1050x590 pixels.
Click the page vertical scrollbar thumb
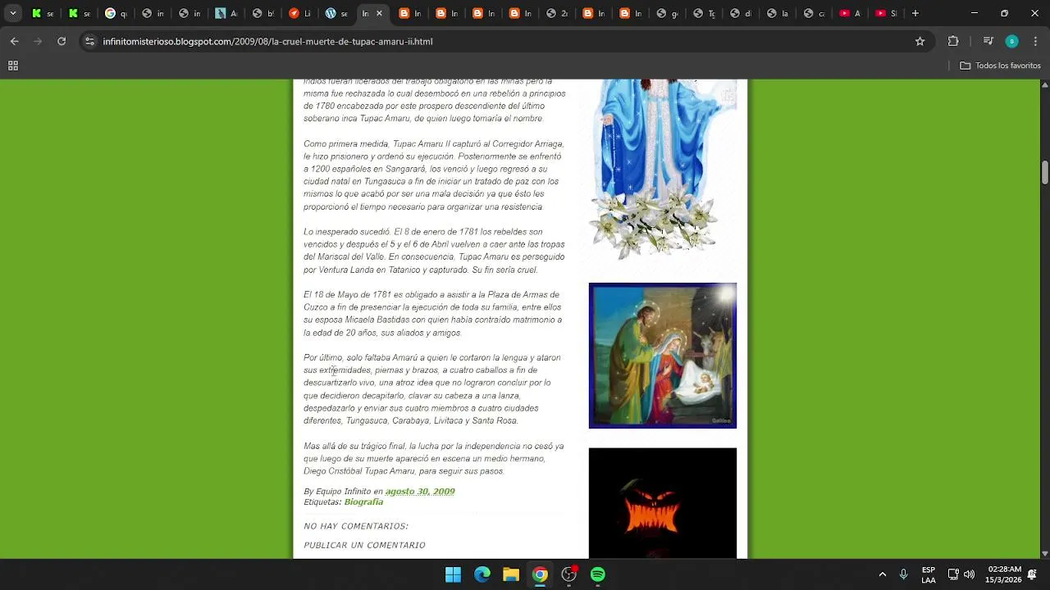[x=1044, y=173]
